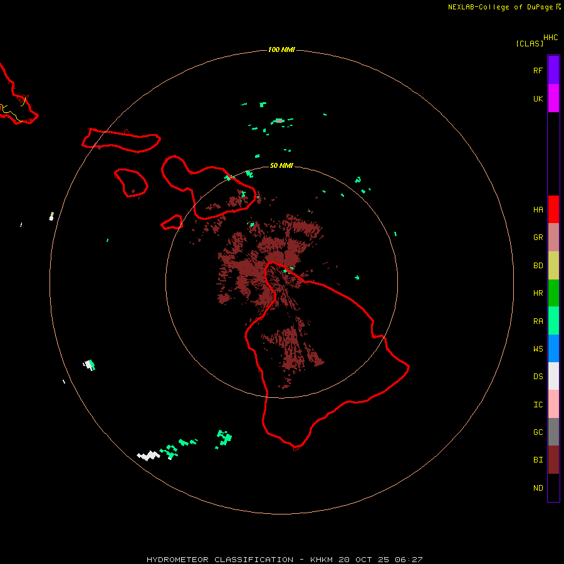Image resolution: width=564 pixels, height=564 pixels.
Task: Click the GR legend label
Action: pyautogui.click(x=538, y=238)
